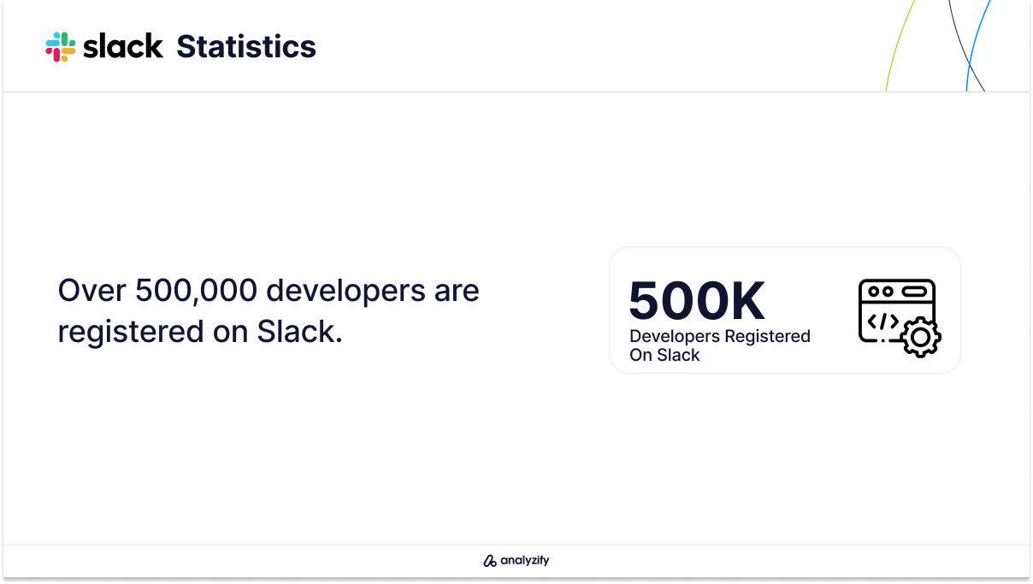
Task: Click the large "500K" figure
Action: (x=697, y=300)
